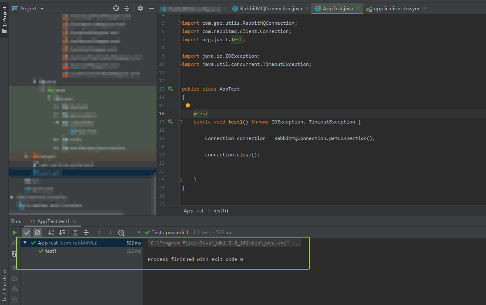
Task: Collapse the AppTest node in test tree
Action: 25,243
